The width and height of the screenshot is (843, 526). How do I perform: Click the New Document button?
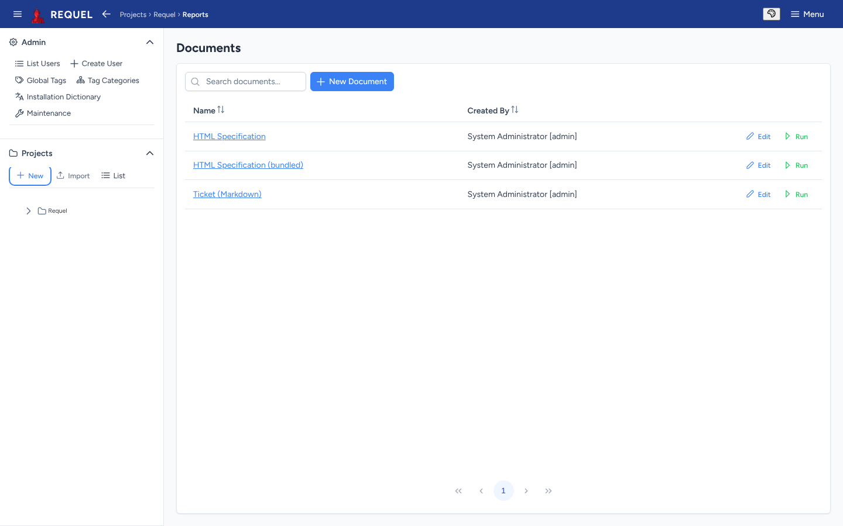[x=352, y=82]
